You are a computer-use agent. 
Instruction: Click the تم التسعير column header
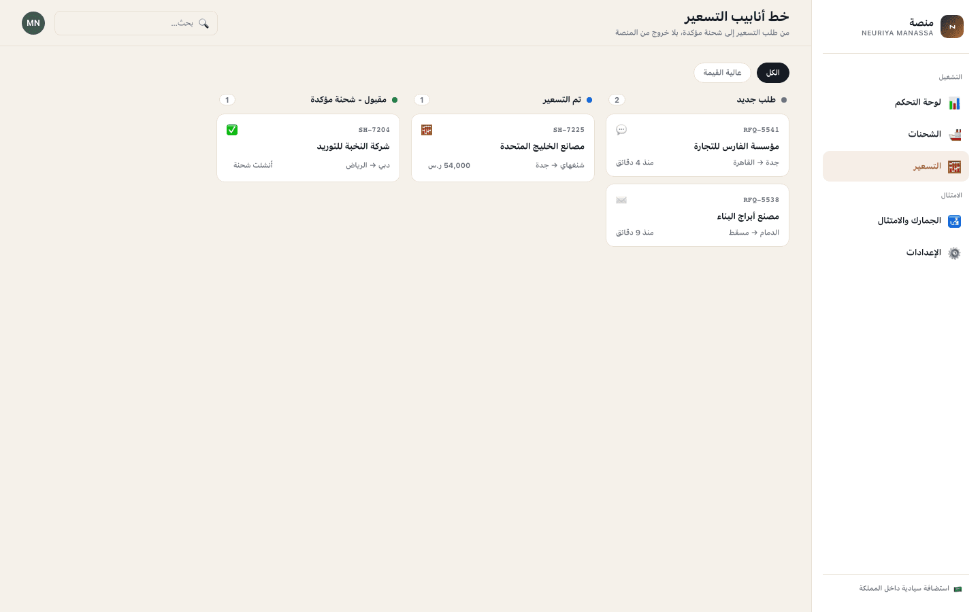(x=562, y=100)
